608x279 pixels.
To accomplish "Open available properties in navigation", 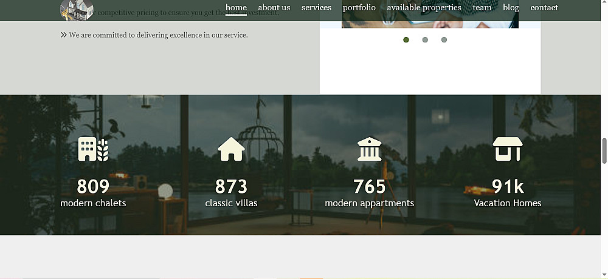I will click(424, 7).
